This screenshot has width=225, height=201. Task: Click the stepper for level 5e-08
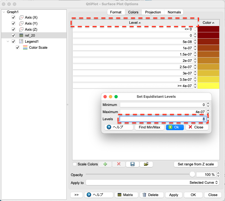click(195, 42)
